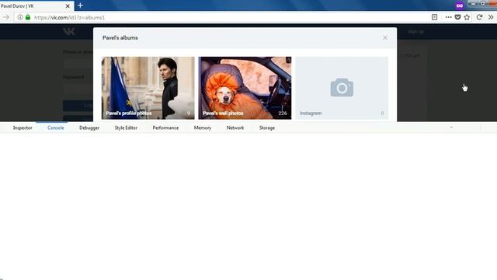Show the green padlock connection details

[x=28, y=17]
